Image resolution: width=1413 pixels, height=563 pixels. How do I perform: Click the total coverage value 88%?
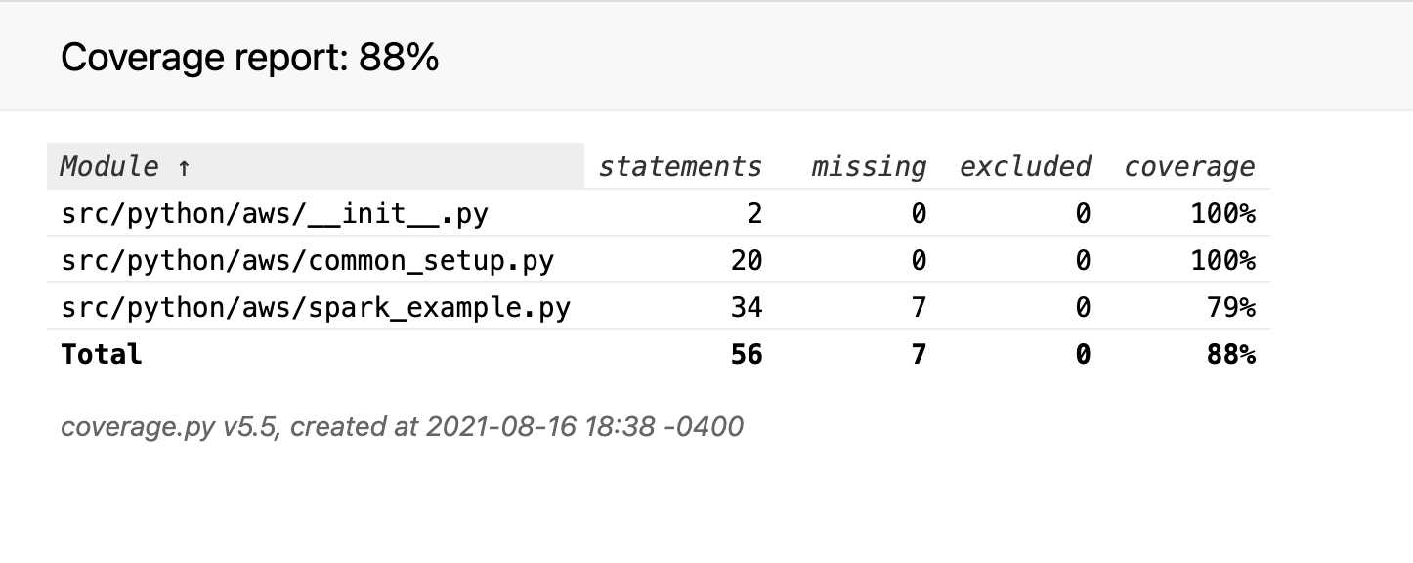click(x=1230, y=354)
